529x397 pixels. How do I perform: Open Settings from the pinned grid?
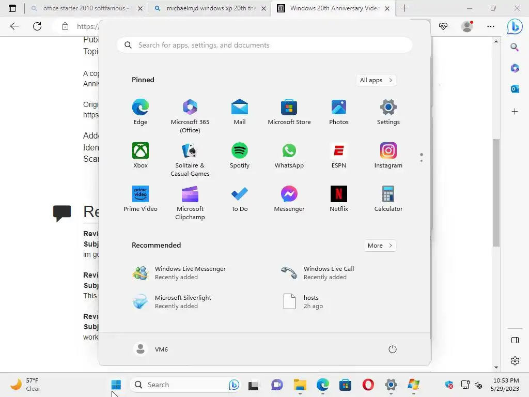coord(388,112)
